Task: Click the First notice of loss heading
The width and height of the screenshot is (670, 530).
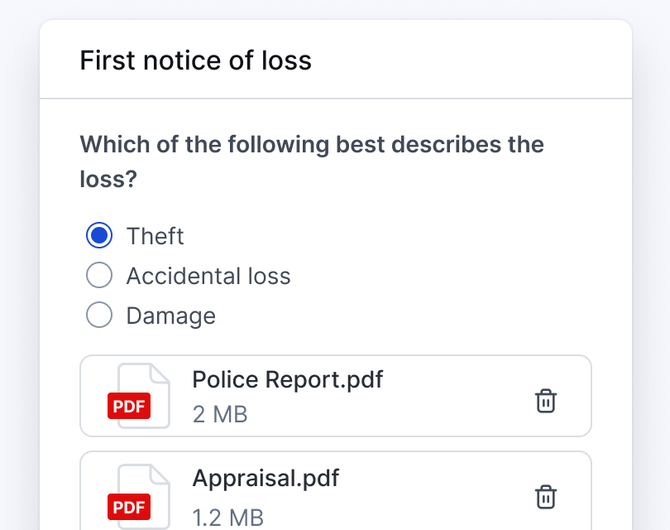Action: [x=195, y=60]
